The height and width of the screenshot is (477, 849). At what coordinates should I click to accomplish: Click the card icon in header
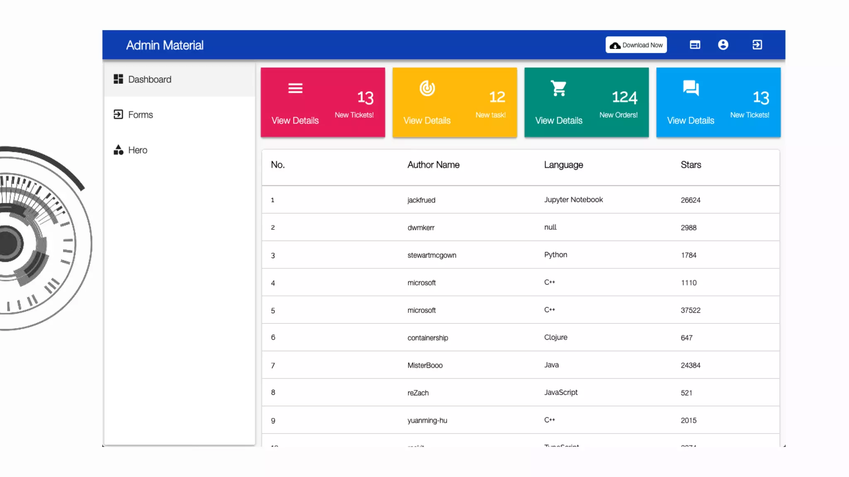(x=695, y=45)
